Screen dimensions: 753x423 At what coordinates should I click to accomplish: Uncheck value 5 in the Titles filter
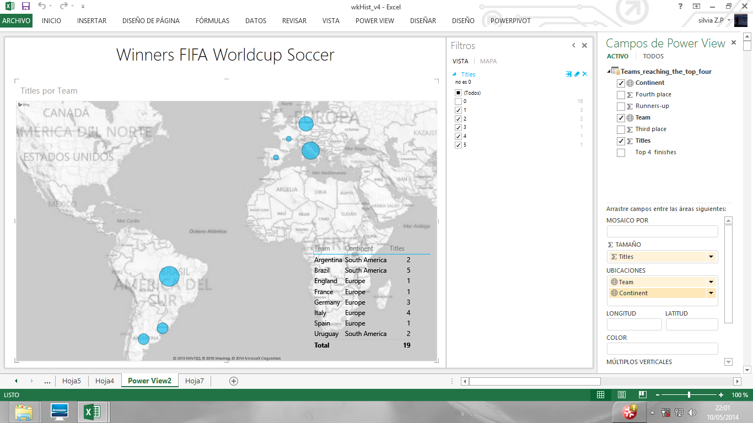[458, 144]
